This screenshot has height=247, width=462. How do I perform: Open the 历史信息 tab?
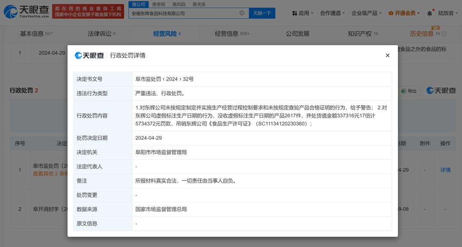425,34
